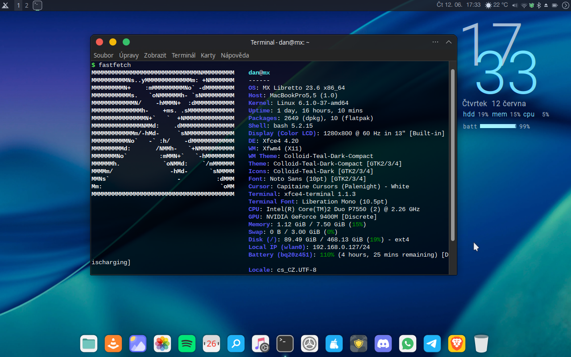Click terminal window's three-dot menu button
This screenshot has width=571, height=357.
[435, 42]
